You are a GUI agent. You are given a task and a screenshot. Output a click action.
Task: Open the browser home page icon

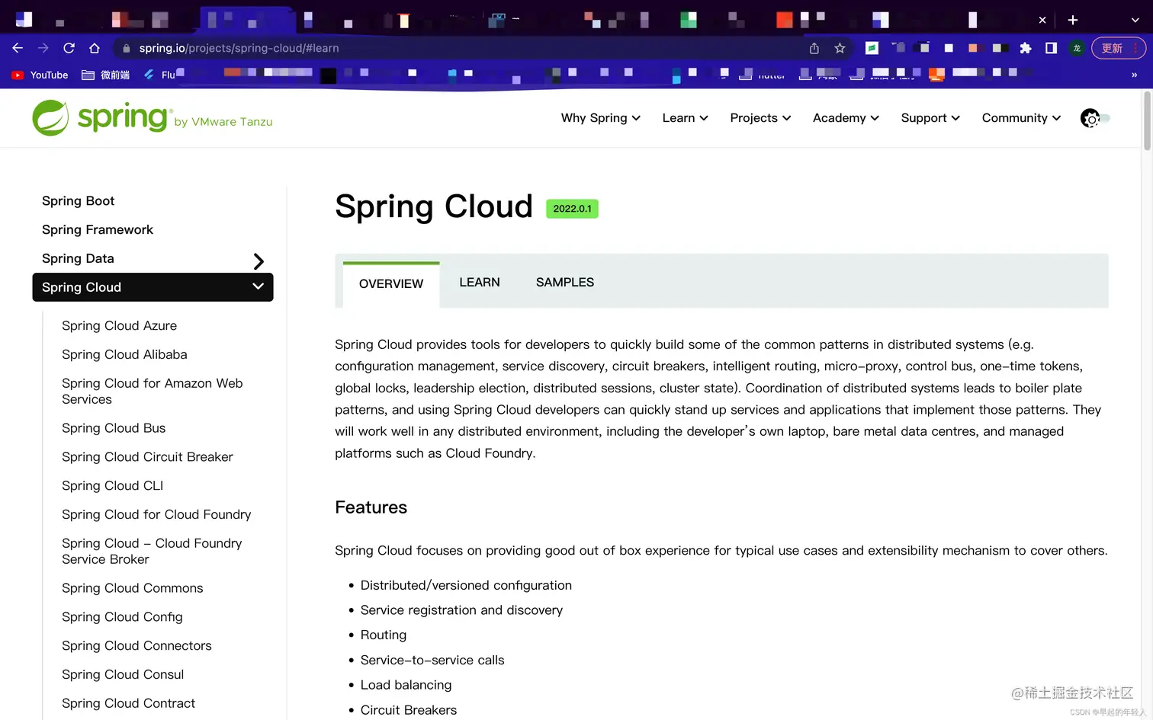pos(95,48)
